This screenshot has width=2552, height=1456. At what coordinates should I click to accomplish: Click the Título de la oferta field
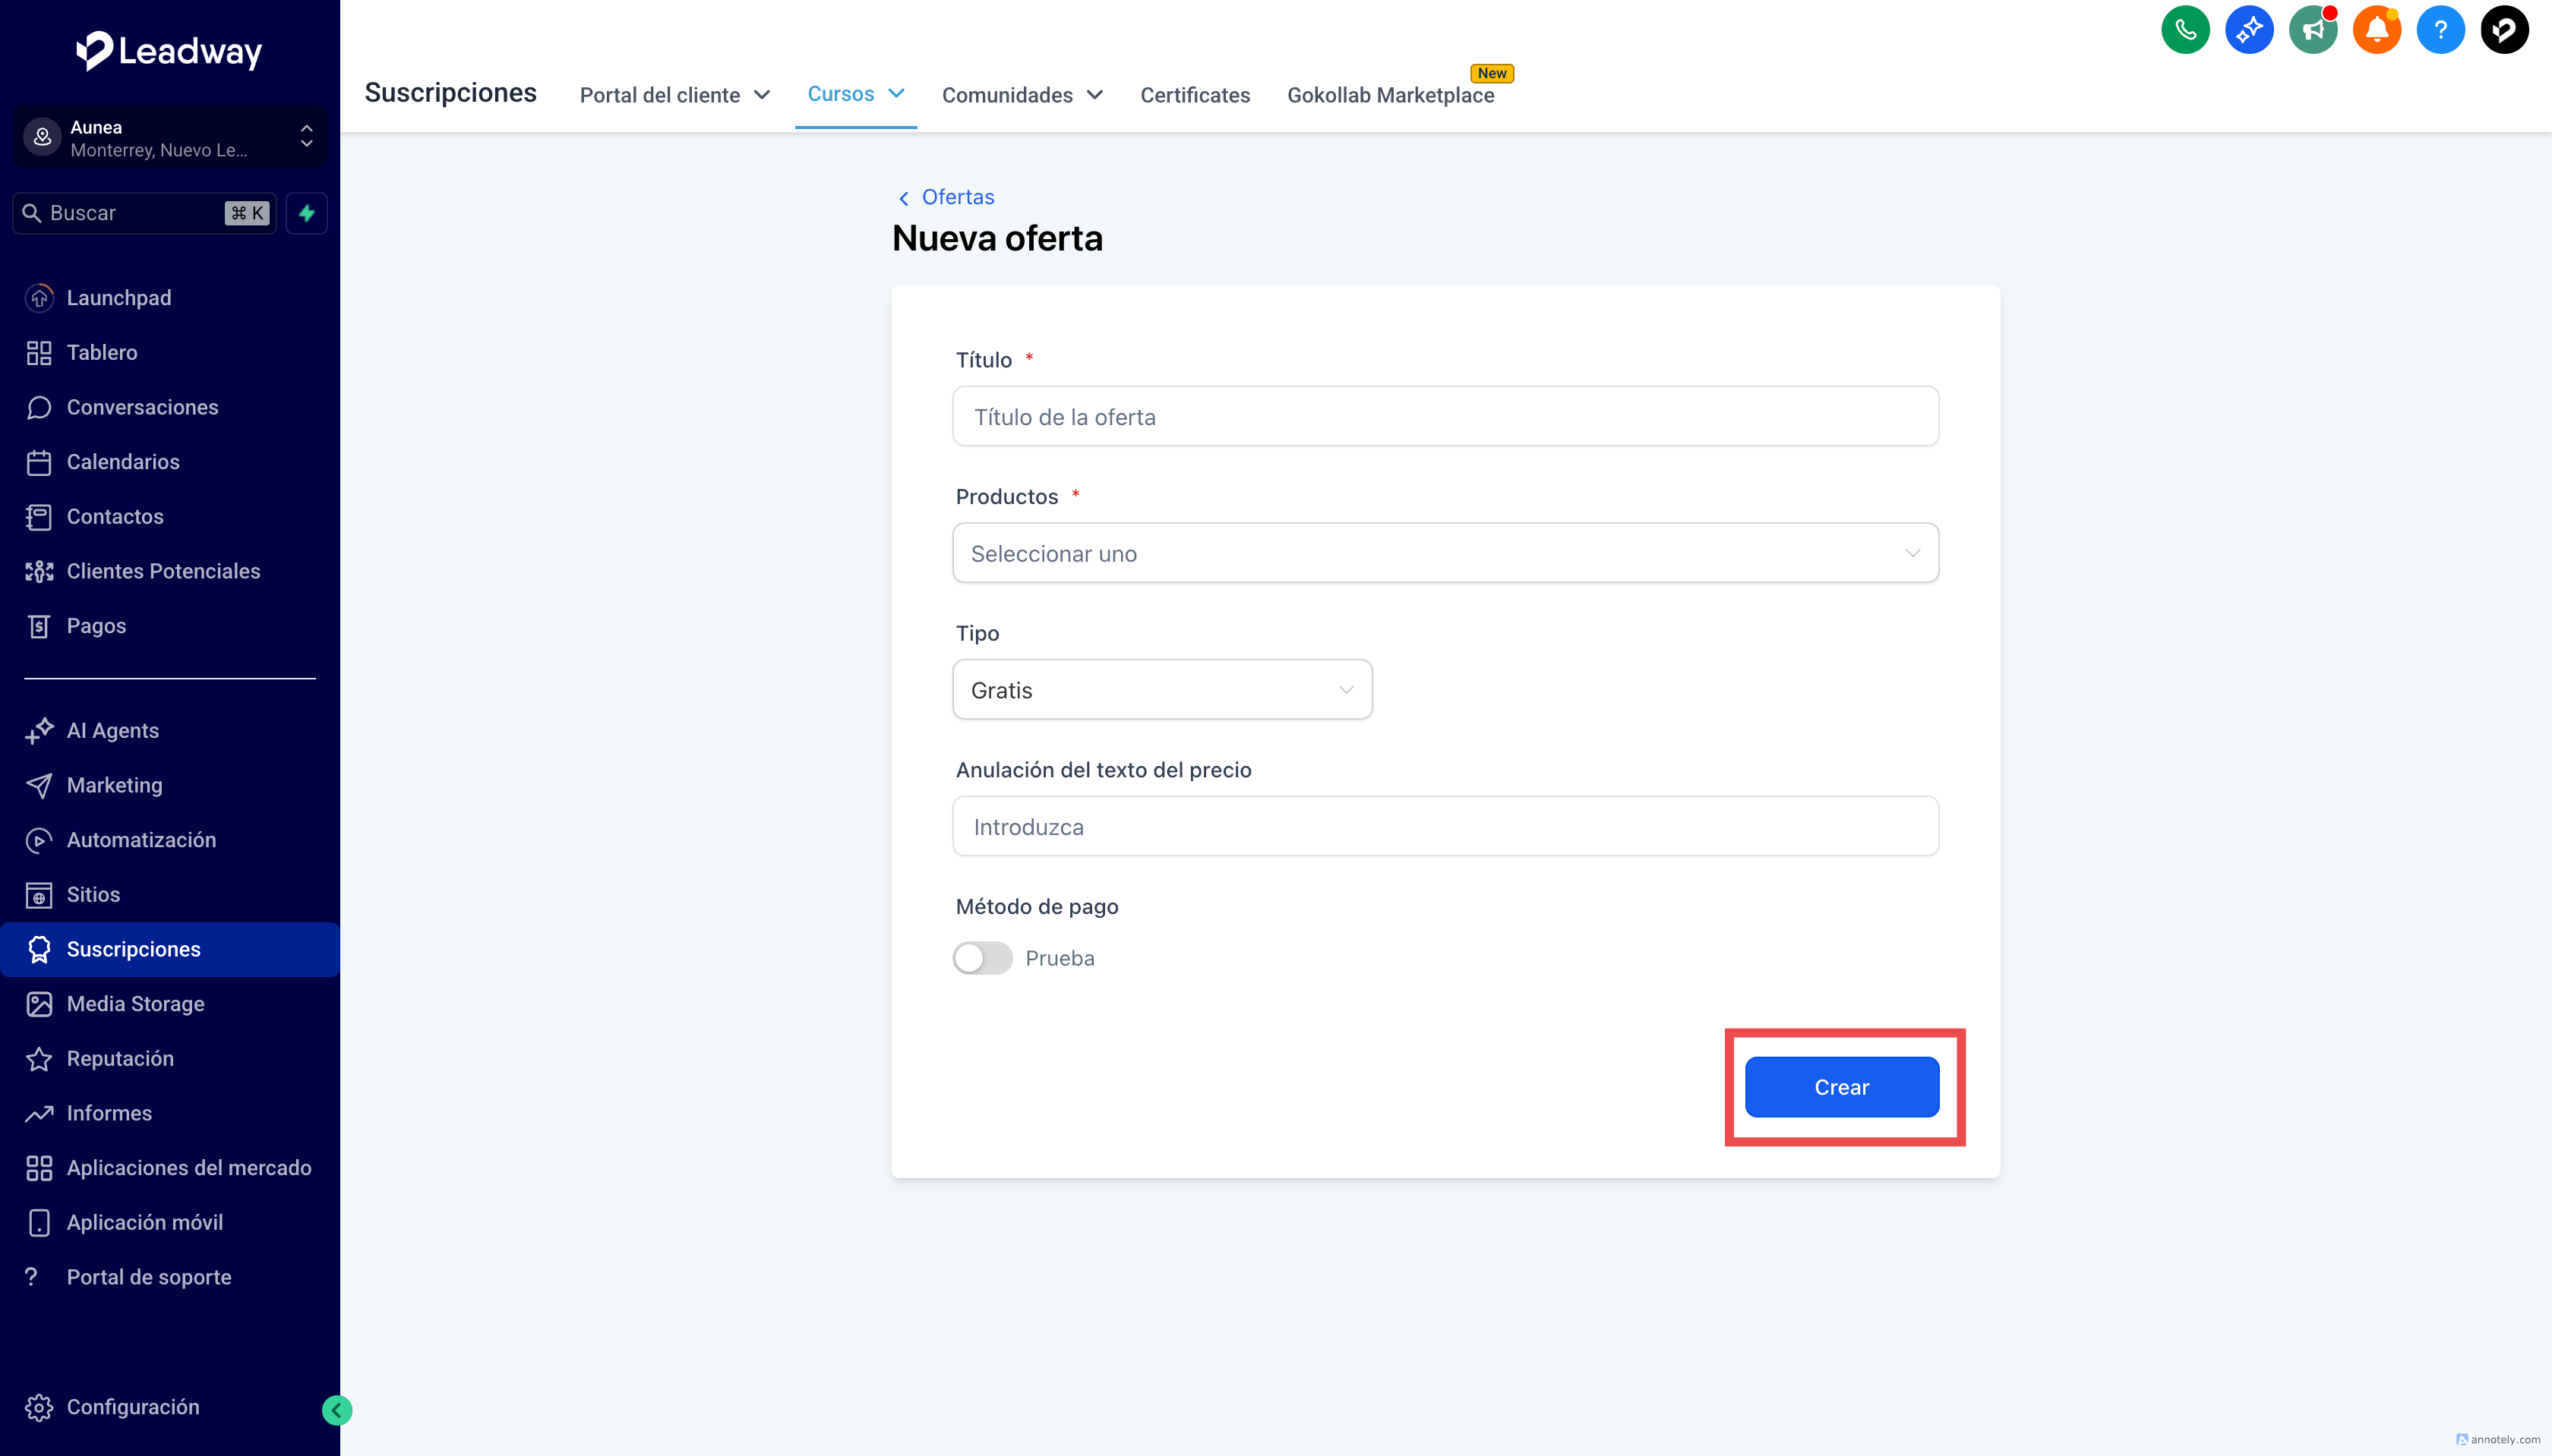coord(1445,417)
